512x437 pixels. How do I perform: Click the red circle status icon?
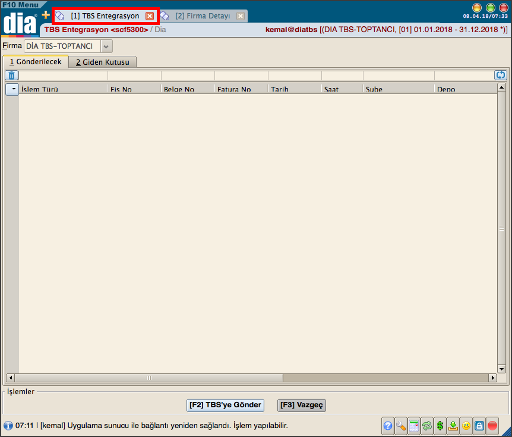tap(492, 426)
